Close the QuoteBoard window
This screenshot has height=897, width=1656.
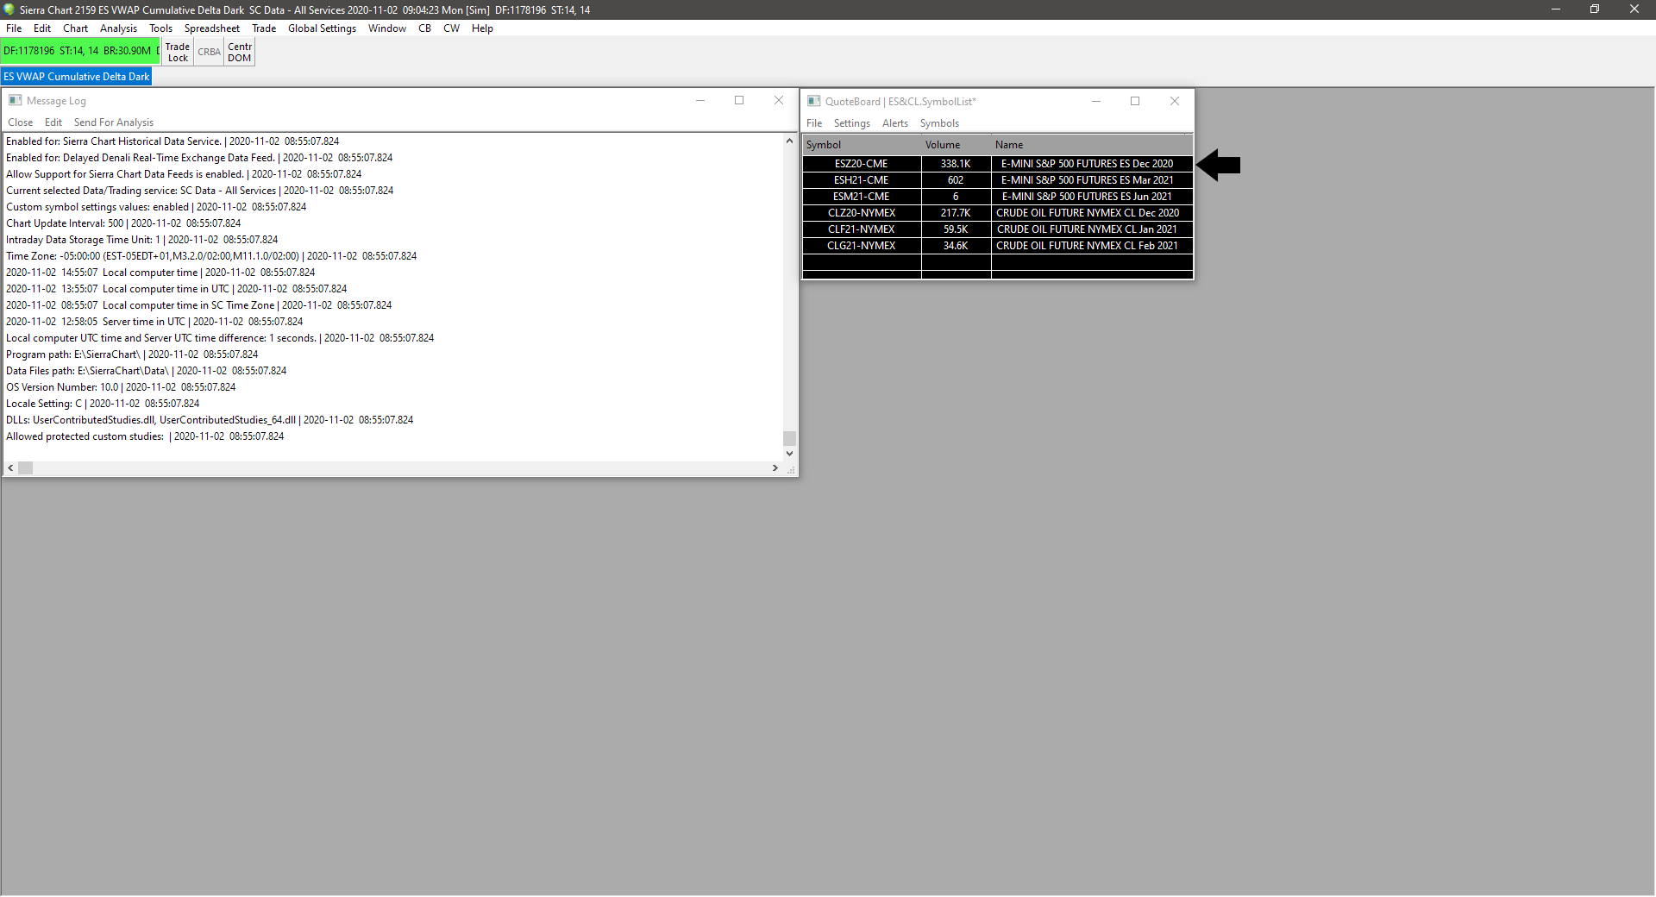(x=1175, y=102)
